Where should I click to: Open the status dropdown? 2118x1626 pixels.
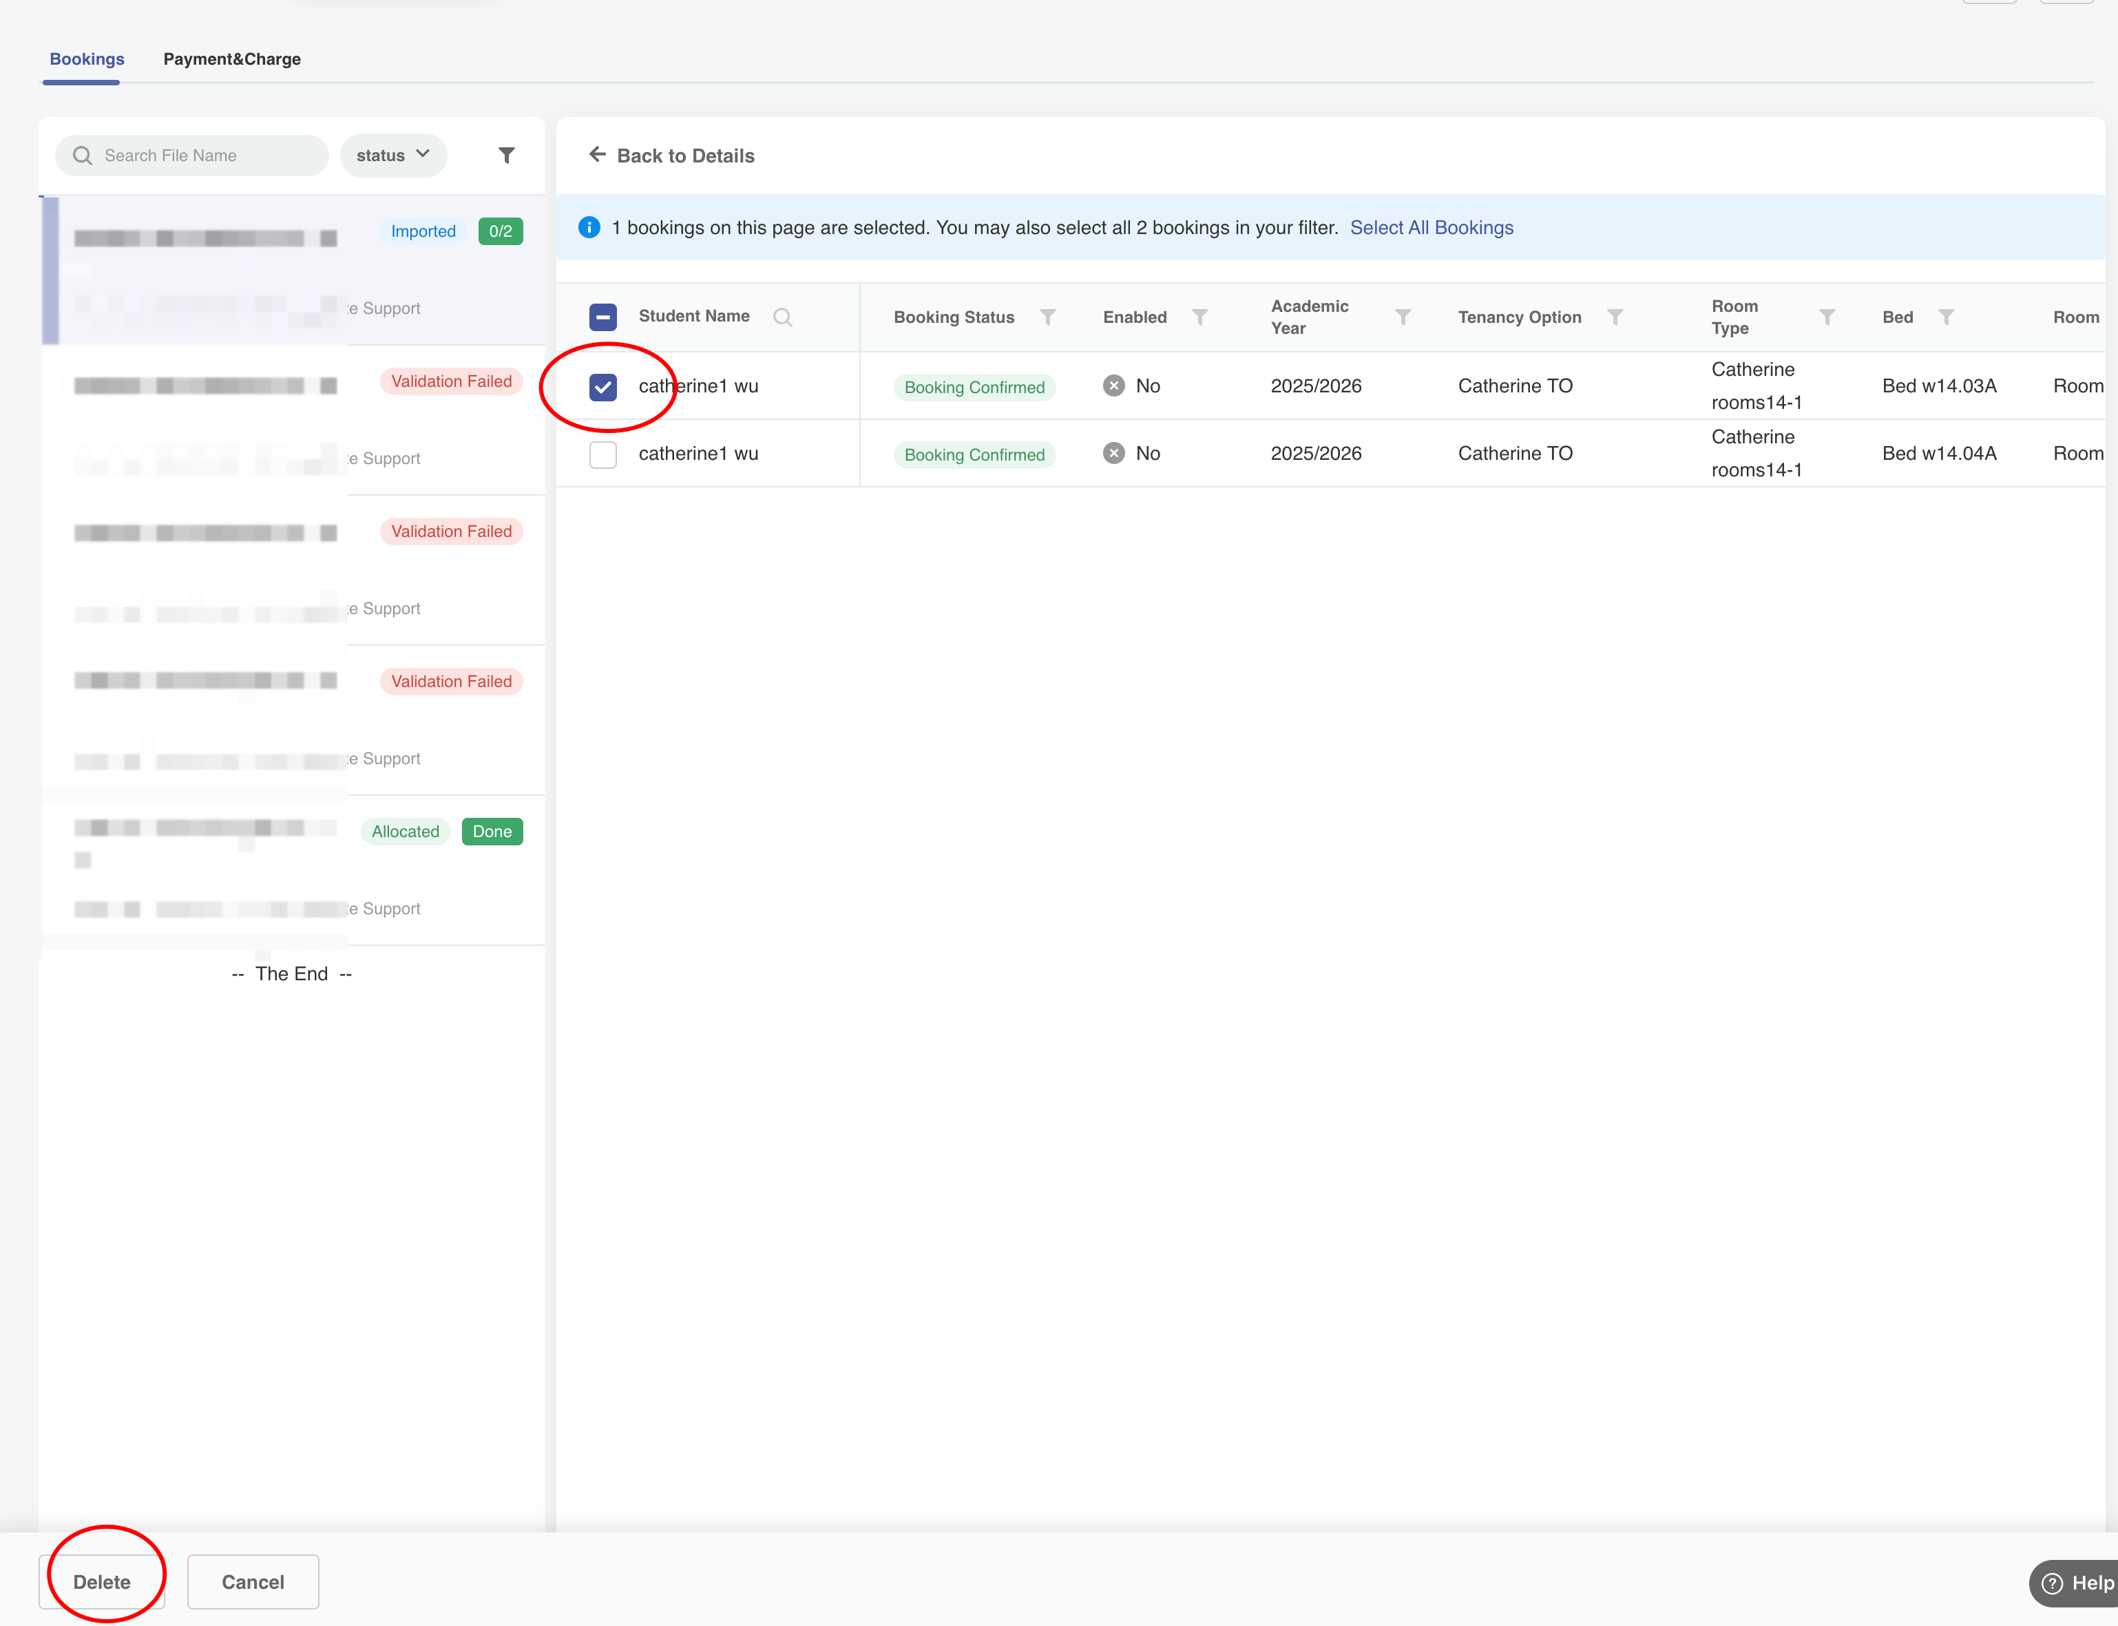393,156
